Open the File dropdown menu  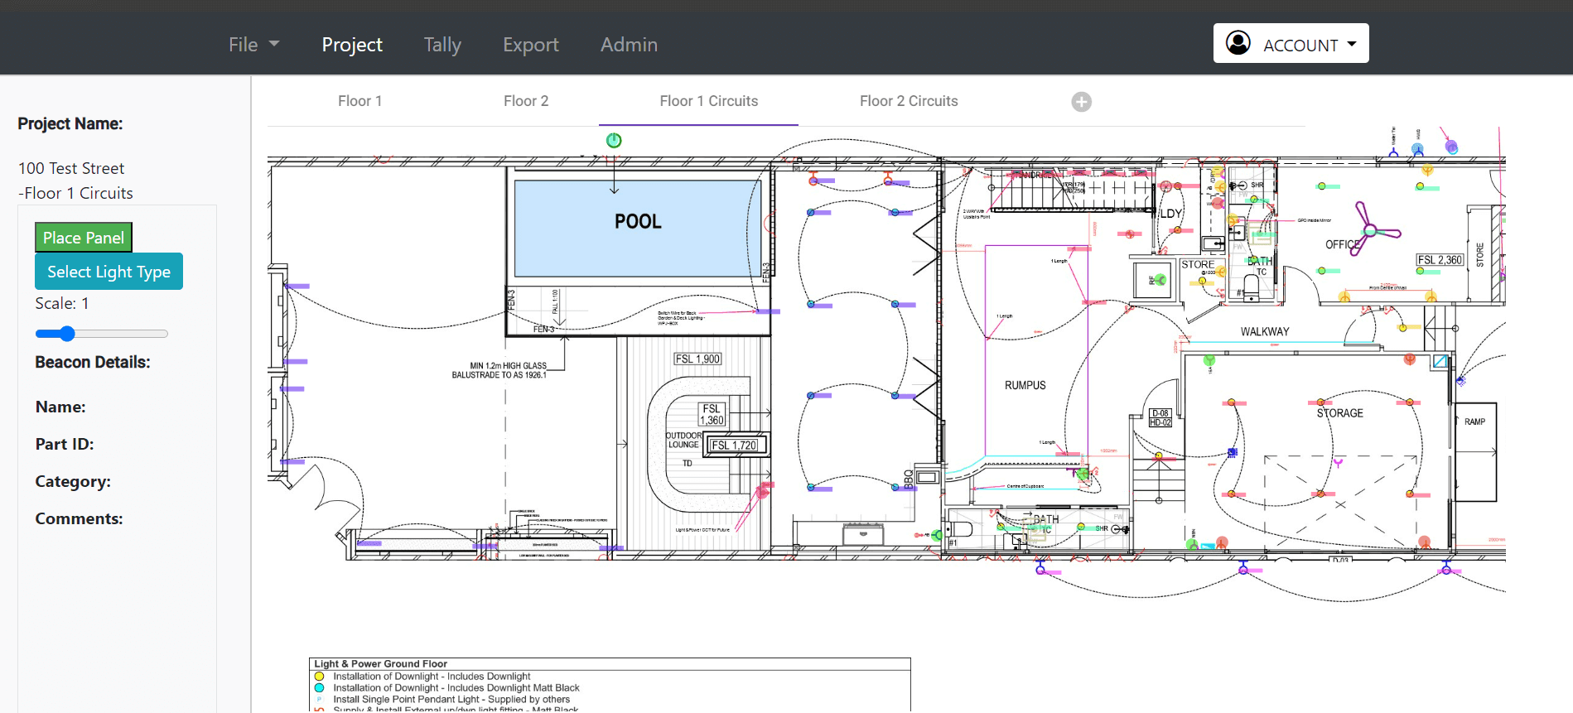[x=253, y=45]
